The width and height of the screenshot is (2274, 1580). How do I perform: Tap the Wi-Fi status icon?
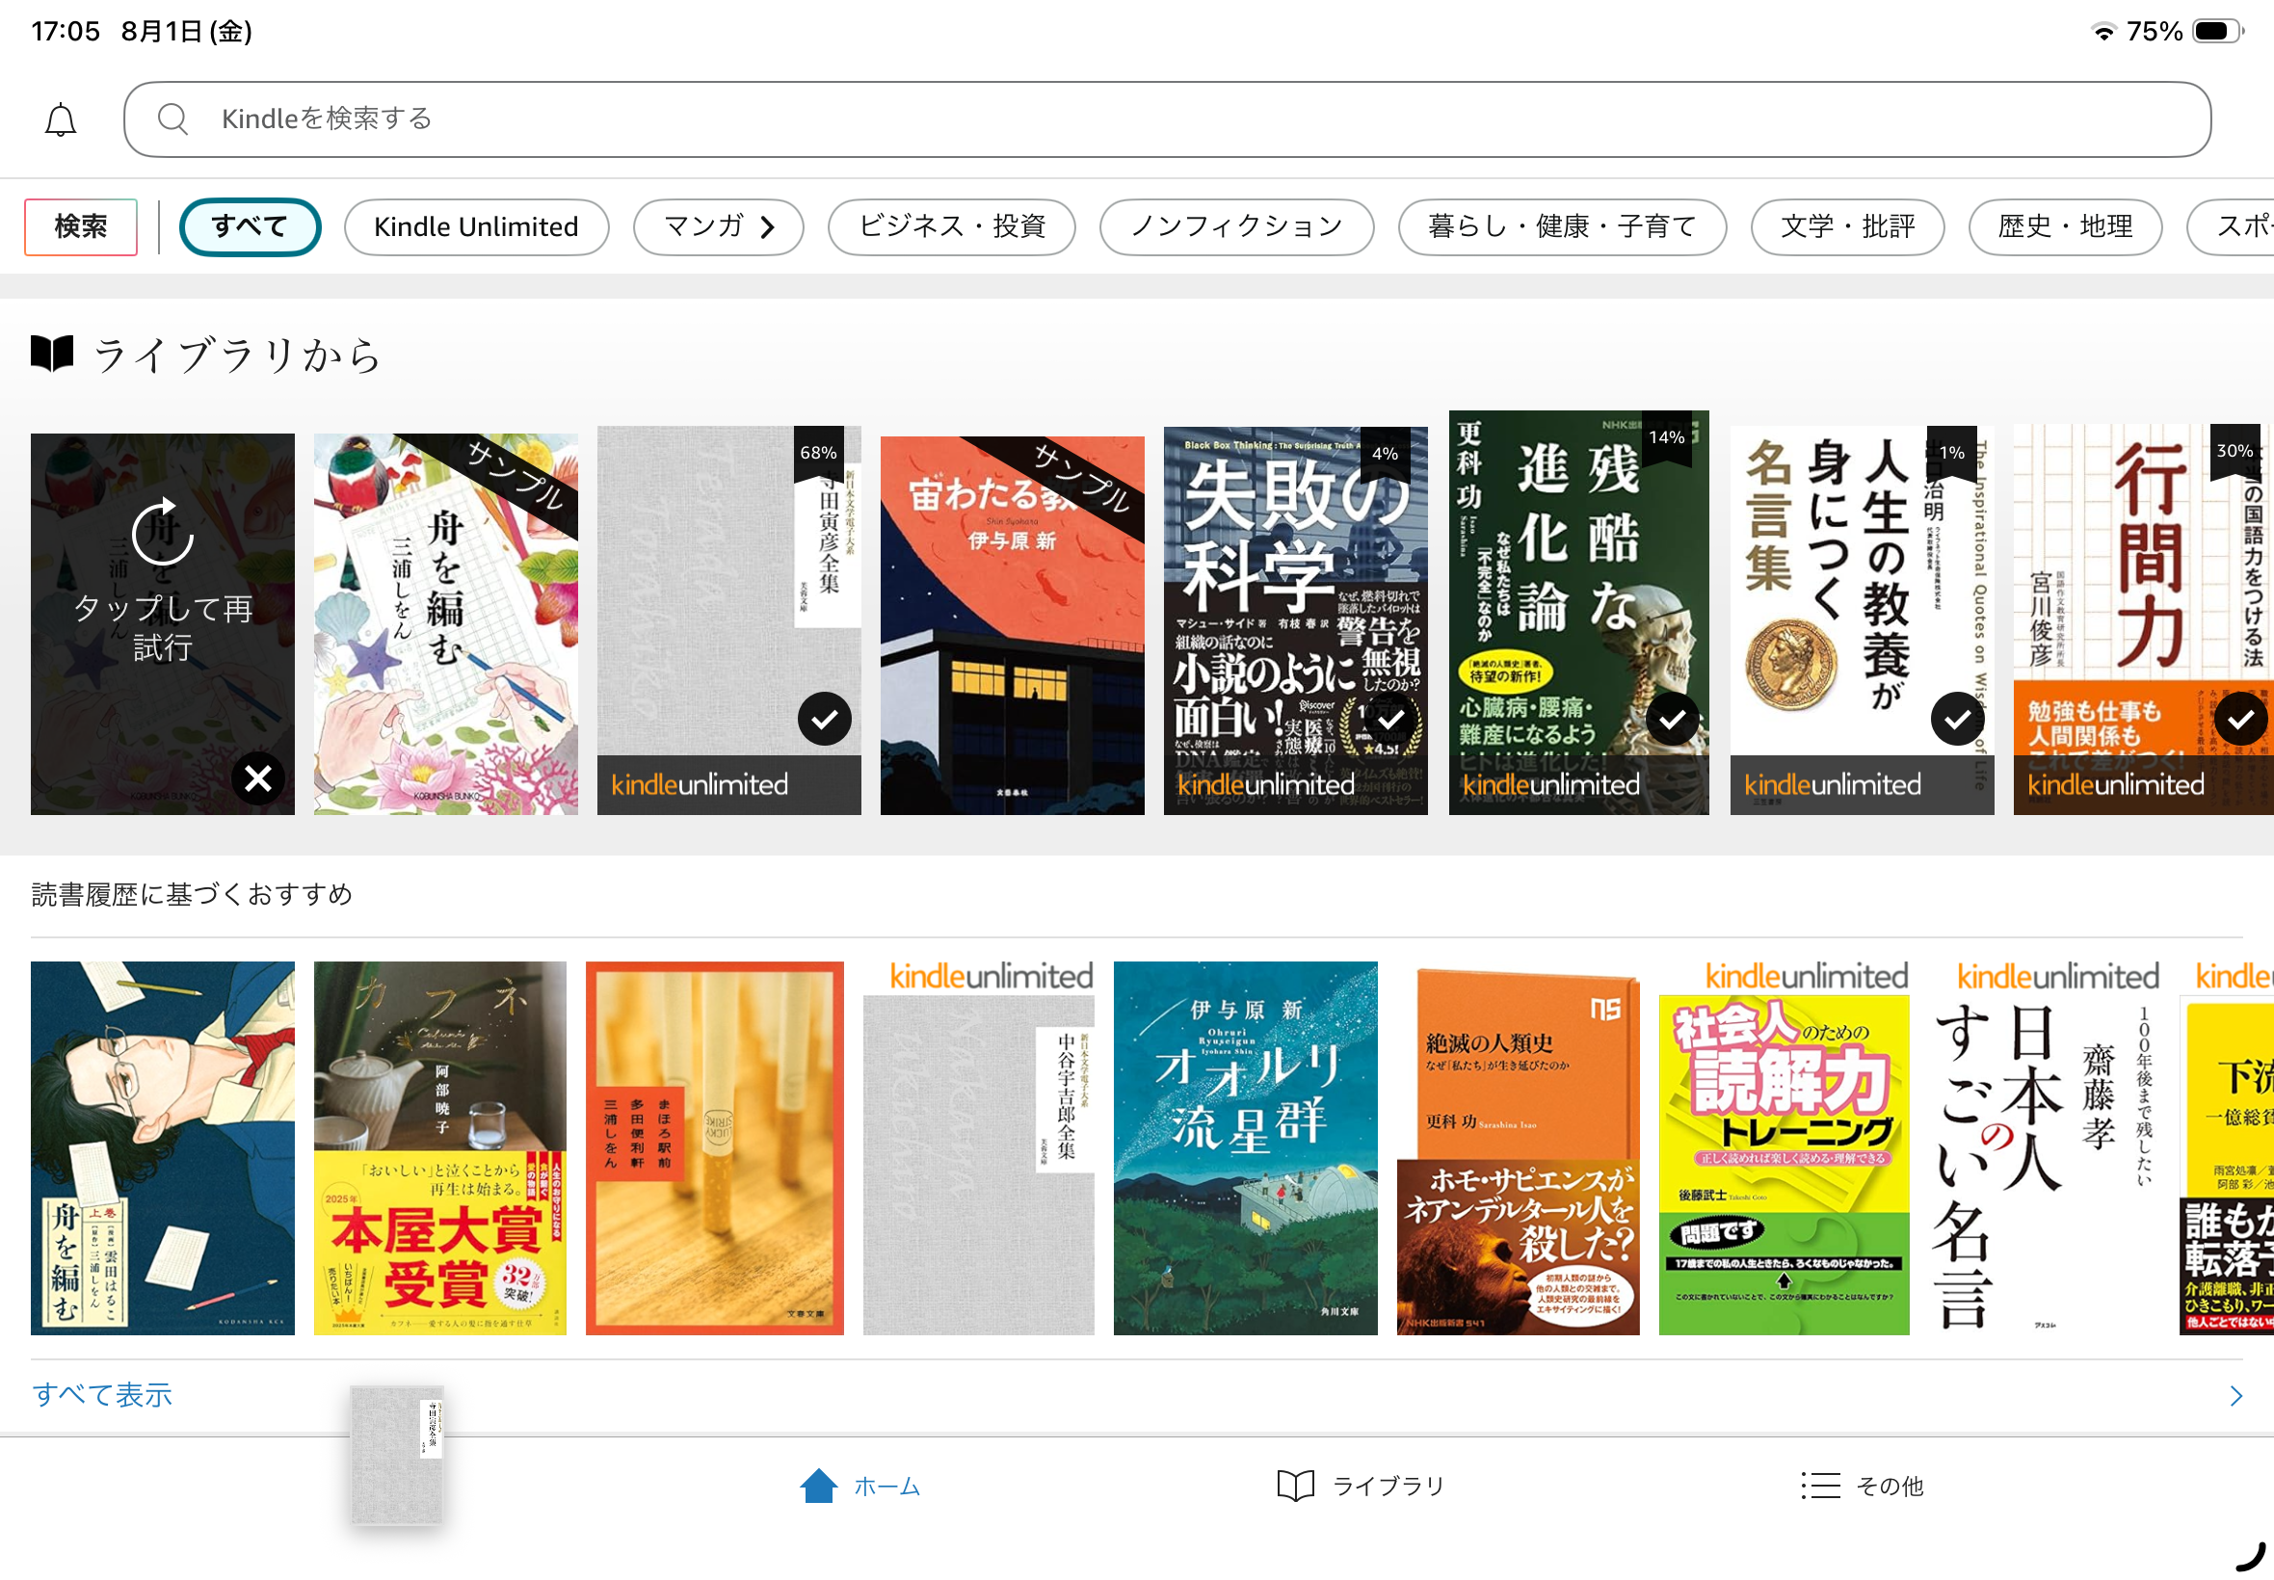tap(2102, 32)
